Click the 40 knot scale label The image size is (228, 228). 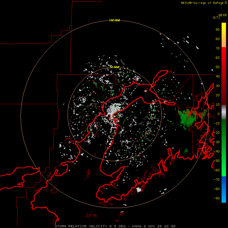coord(218,76)
